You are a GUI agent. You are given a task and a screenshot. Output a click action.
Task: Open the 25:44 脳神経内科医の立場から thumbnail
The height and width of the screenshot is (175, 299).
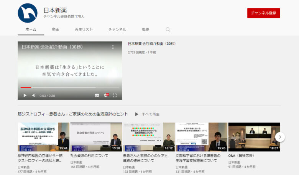click(43, 137)
